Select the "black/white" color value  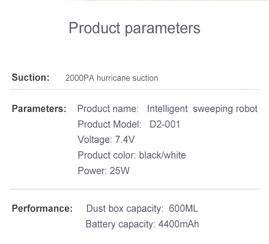coord(163,155)
